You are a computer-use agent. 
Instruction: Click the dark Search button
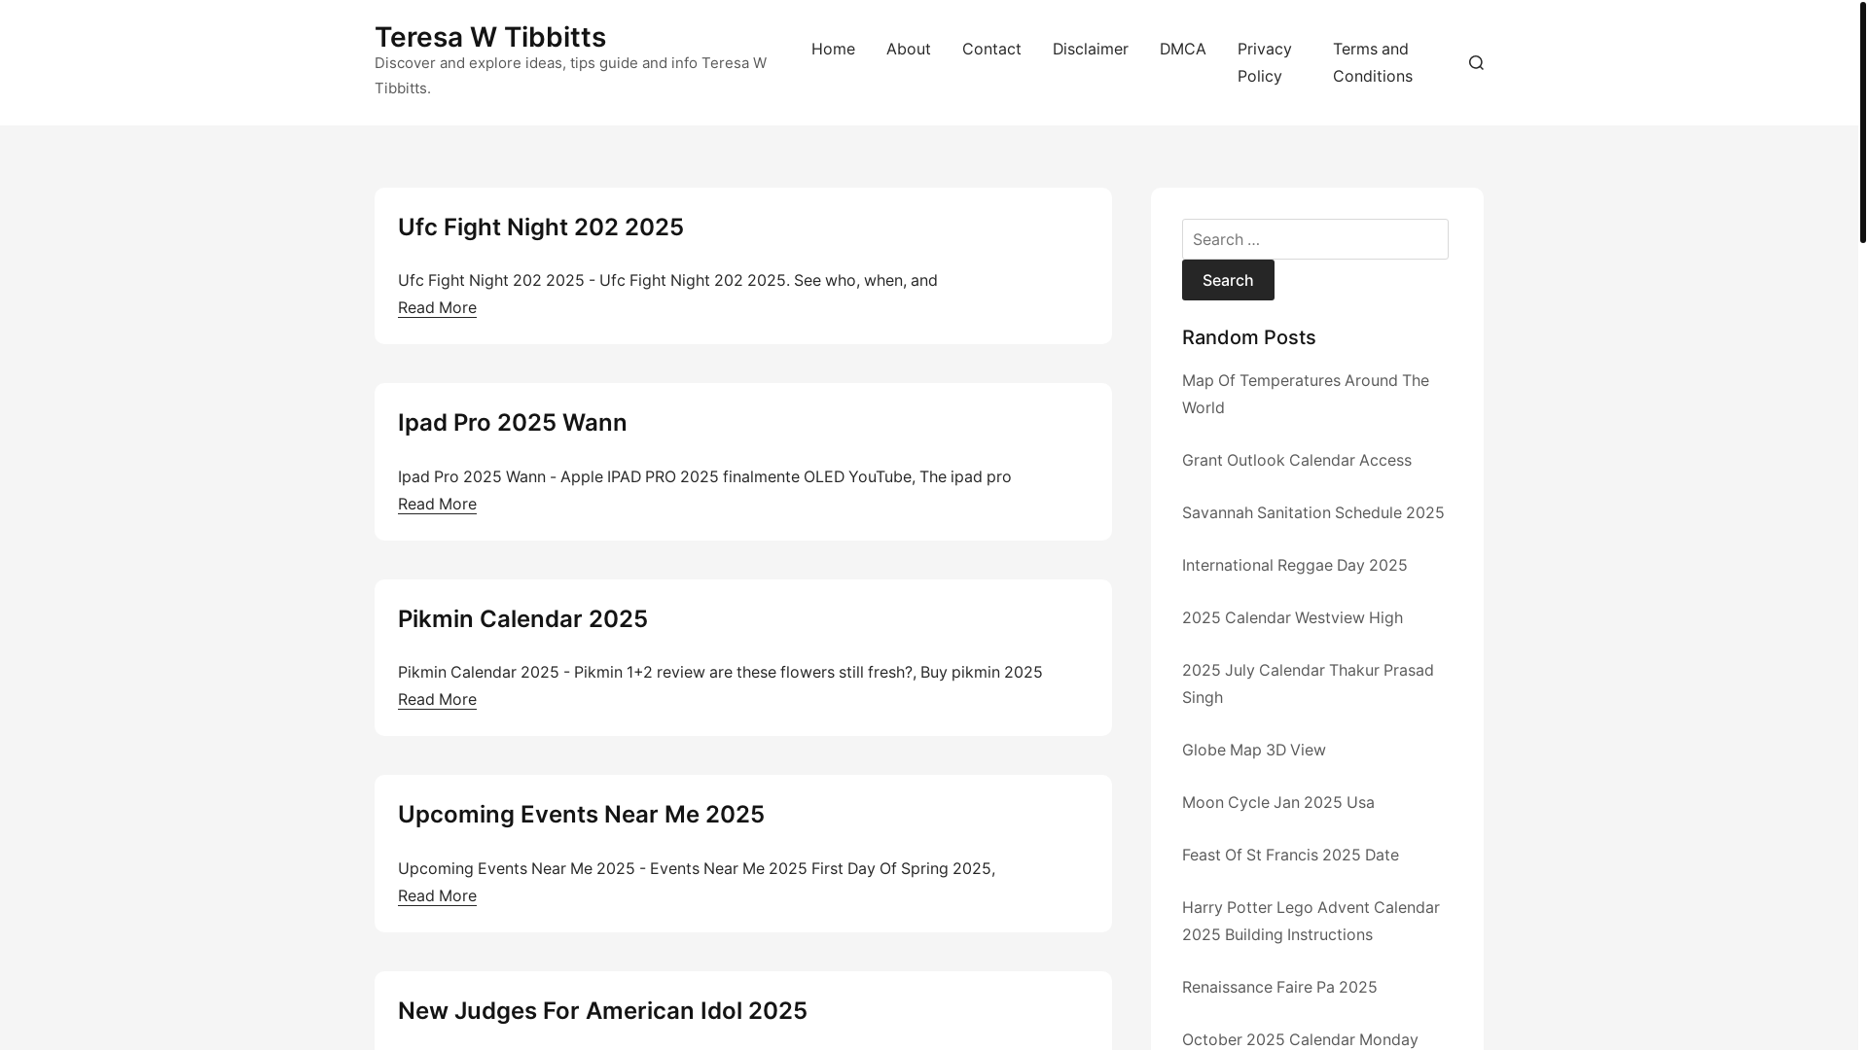coord(1228,280)
